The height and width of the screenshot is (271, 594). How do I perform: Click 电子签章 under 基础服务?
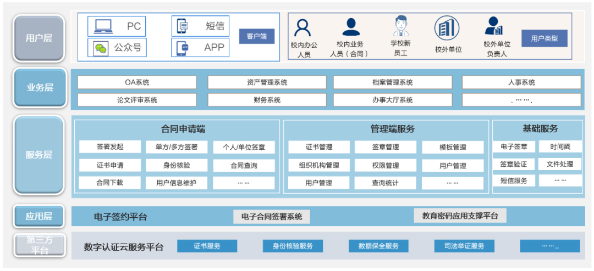[514, 147]
